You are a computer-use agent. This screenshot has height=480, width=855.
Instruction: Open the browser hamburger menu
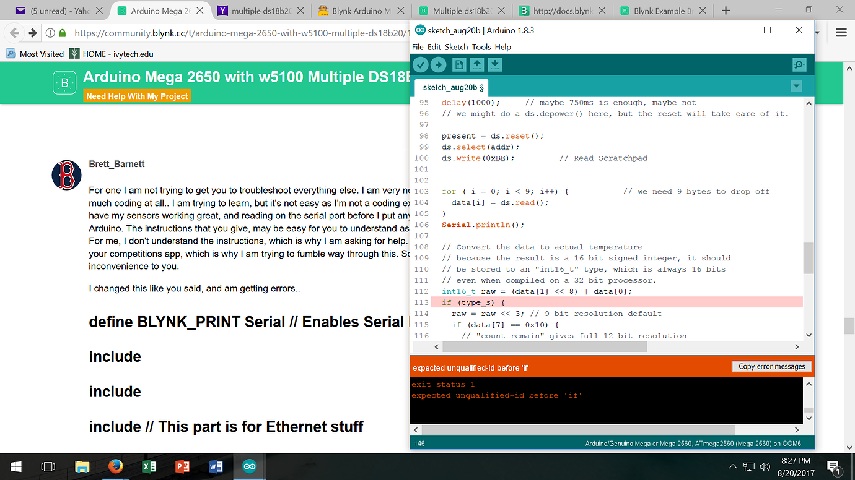[x=841, y=33]
